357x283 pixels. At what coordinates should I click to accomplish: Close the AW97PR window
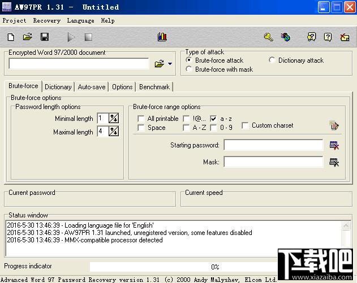tap(350, 7)
